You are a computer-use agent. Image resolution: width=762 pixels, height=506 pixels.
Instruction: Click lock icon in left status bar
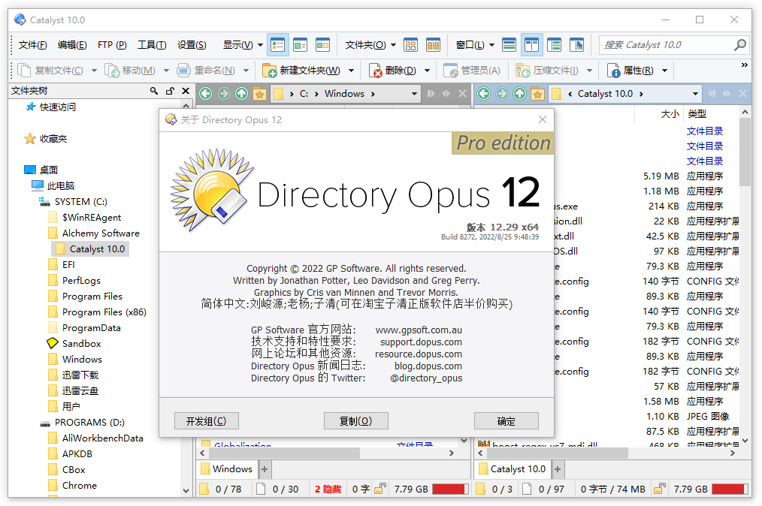(380, 489)
